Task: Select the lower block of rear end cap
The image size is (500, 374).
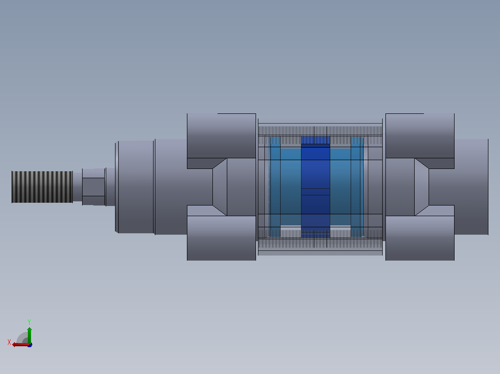Action: pos(420,238)
